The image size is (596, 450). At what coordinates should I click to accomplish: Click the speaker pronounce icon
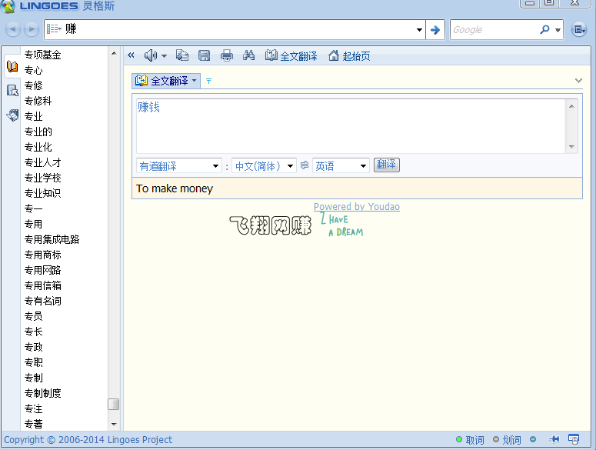pos(151,55)
